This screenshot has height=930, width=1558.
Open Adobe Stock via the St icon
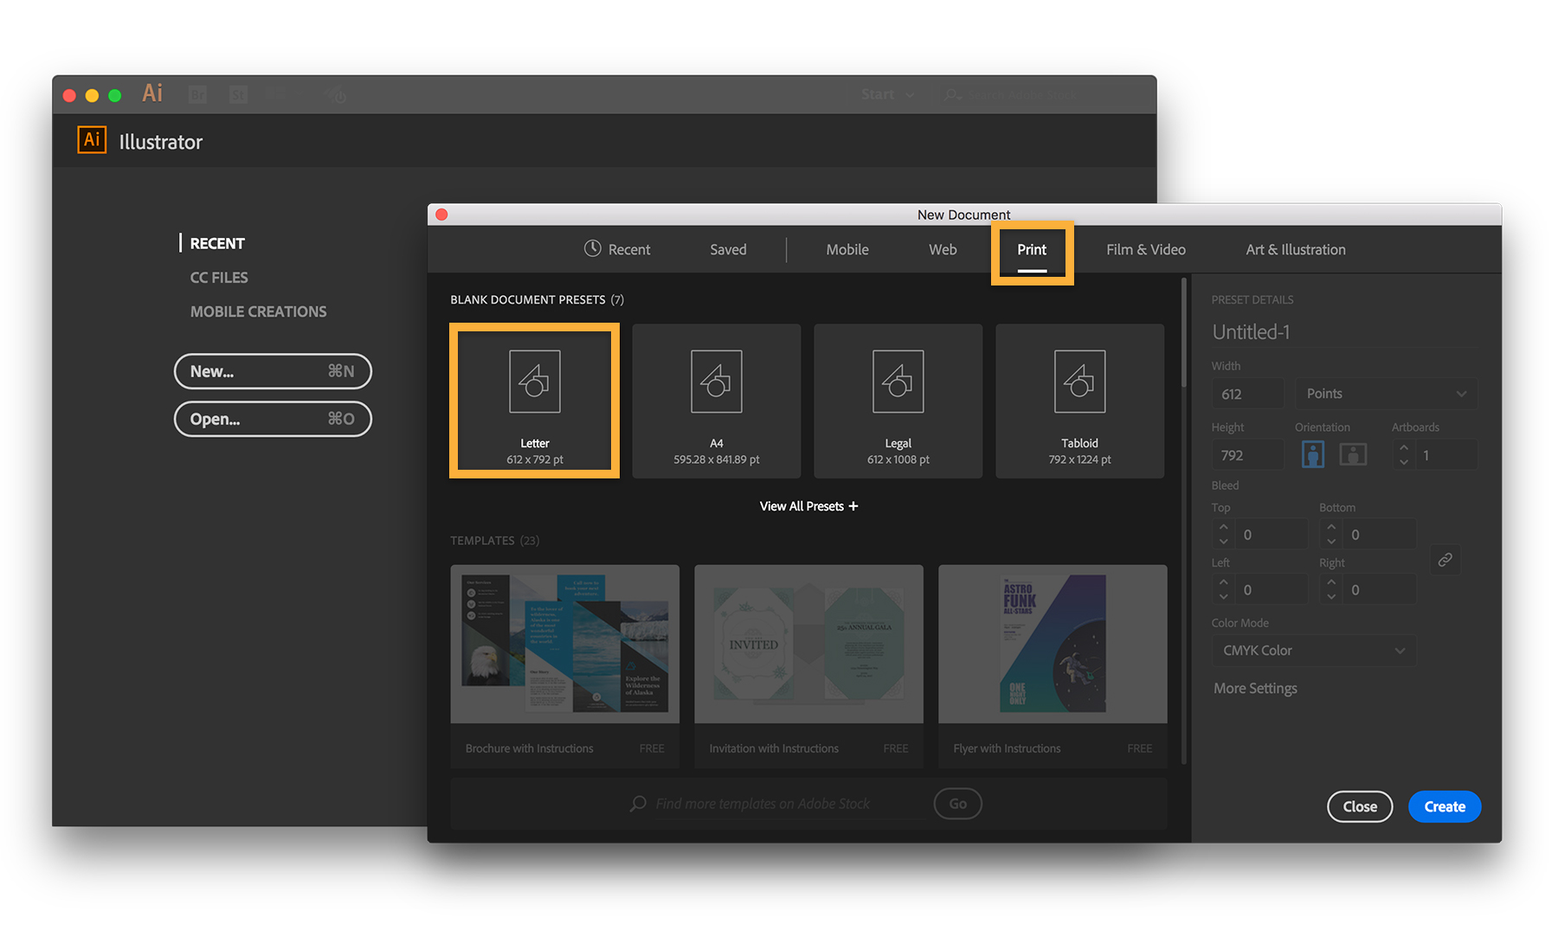point(238,94)
